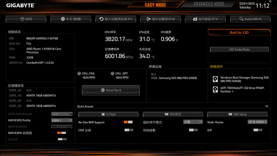Change language via 中文(繁體) button

pos(71,19)
